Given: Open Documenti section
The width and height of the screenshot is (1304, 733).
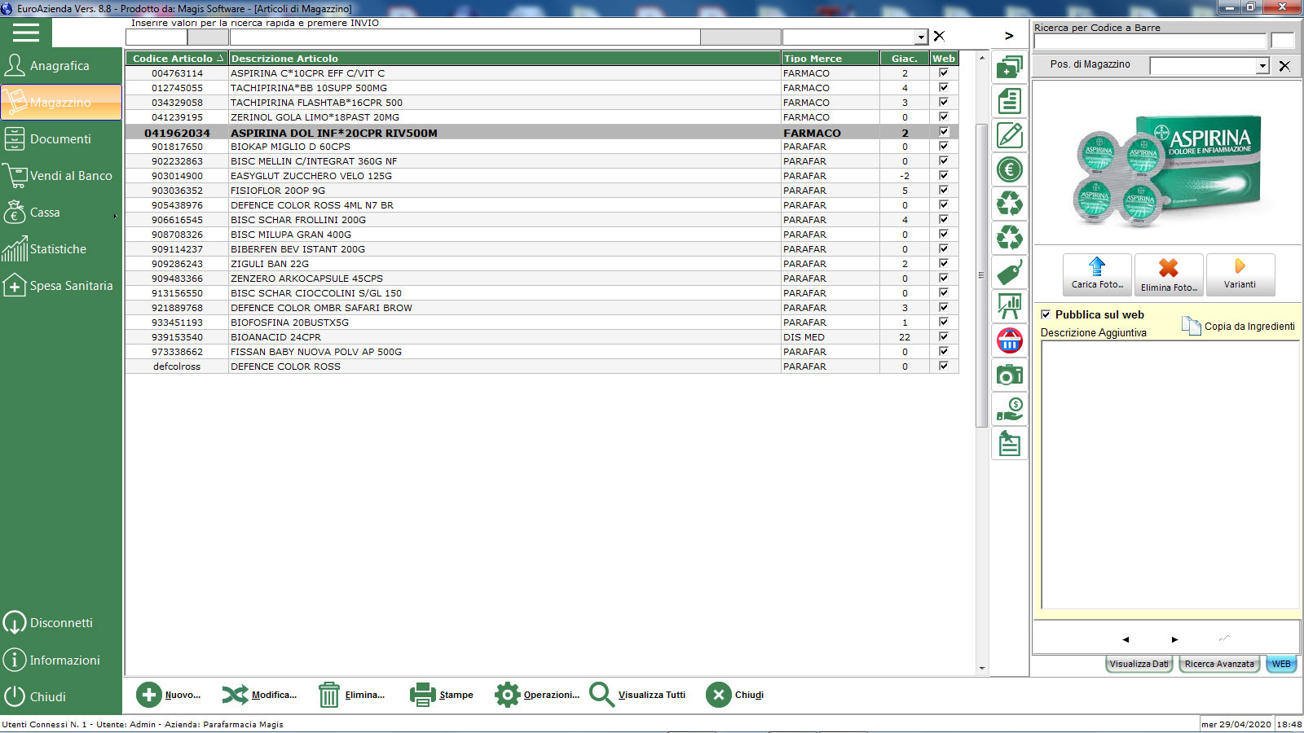Looking at the screenshot, I should click(61, 139).
